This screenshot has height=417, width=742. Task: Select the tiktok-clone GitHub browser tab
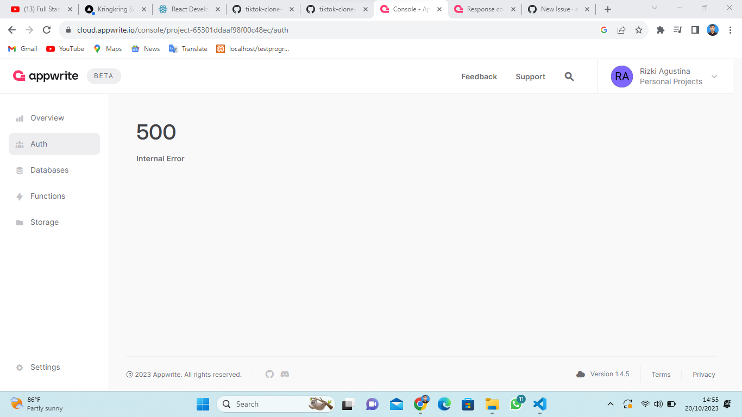tap(263, 9)
